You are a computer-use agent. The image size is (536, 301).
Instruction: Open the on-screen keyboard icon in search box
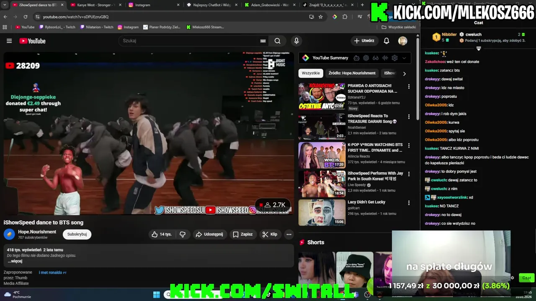(x=263, y=41)
